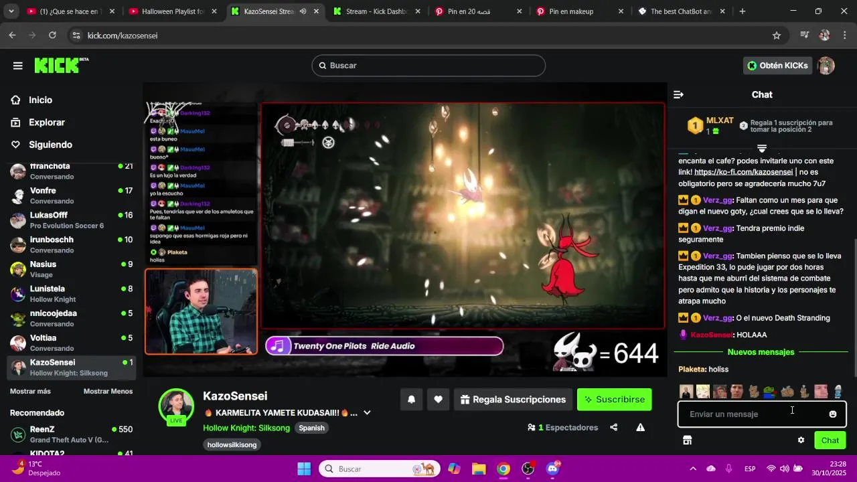
Task: Click the first quick emote in chat
Action: (x=686, y=392)
